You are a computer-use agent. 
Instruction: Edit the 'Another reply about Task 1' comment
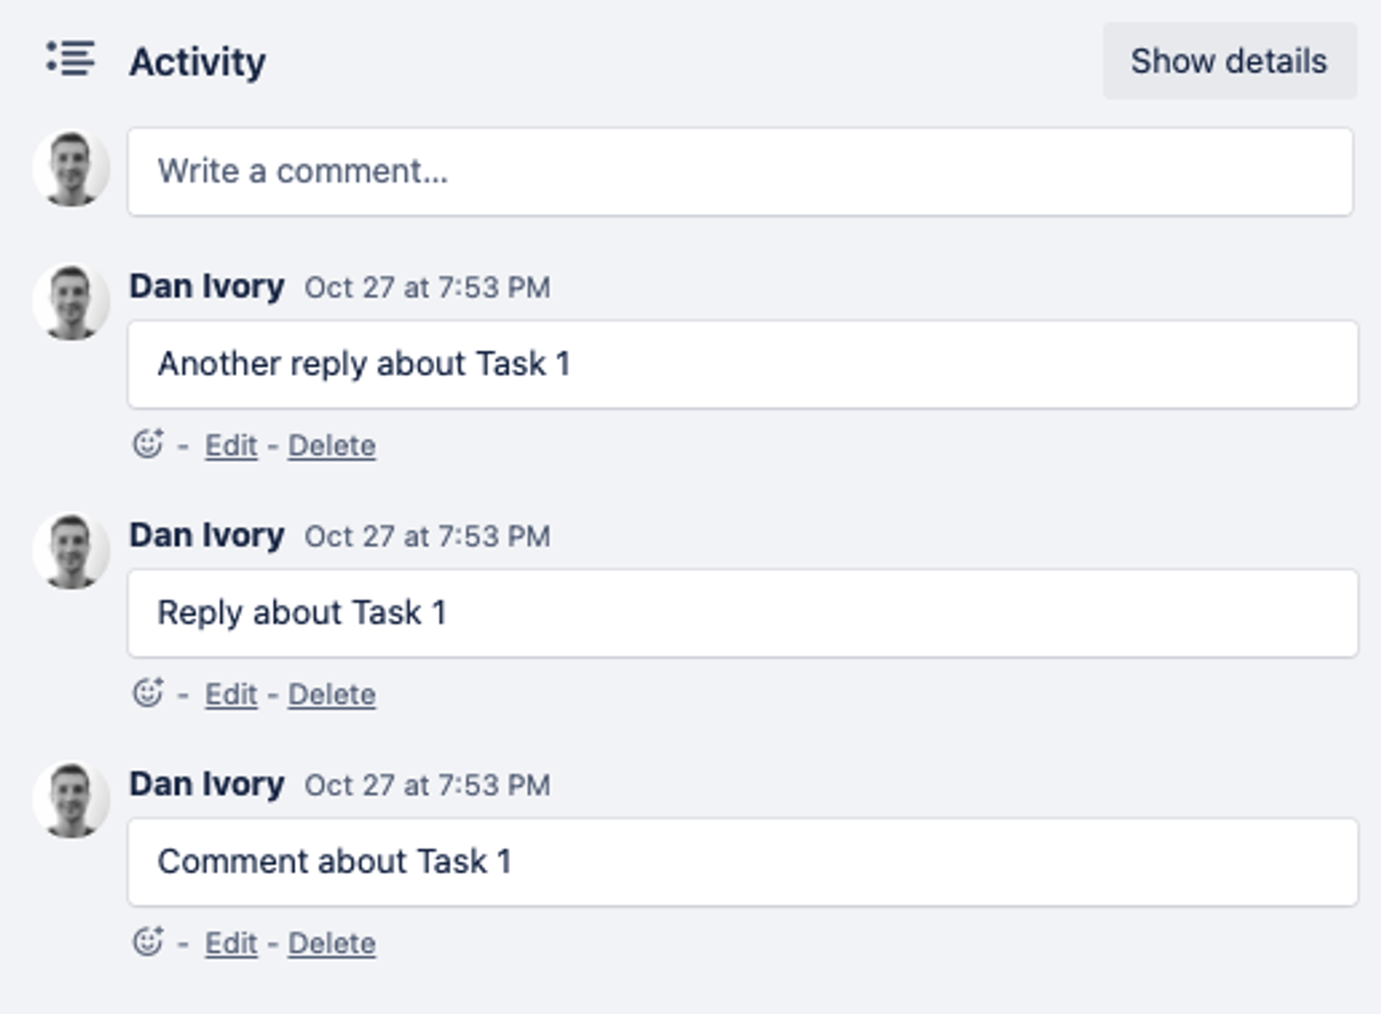tap(231, 446)
